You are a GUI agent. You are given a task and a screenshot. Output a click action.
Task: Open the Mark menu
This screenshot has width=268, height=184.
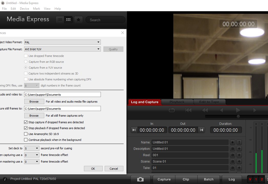(x=36, y=8)
